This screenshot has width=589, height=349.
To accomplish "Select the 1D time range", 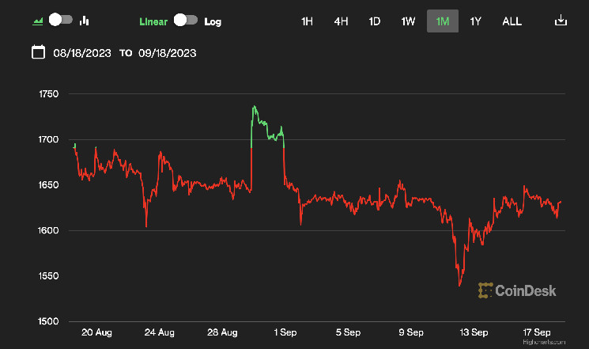I will pos(375,21).
